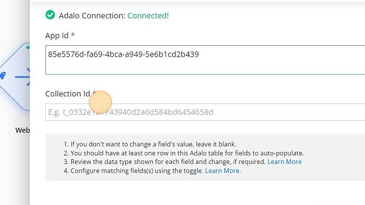Click the auto-populate instruction line
The image size is (365, 205).
click(184, 153)
